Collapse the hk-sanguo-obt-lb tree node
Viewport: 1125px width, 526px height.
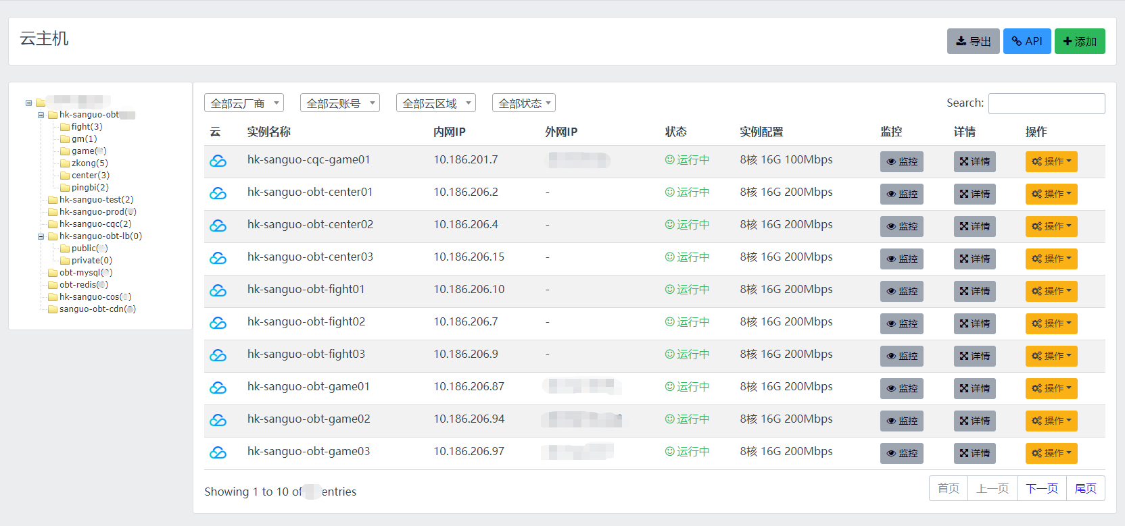click(x=41, y=236)
